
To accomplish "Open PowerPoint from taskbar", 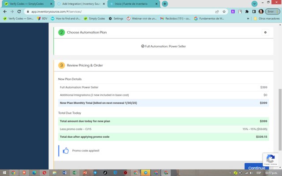I will pos(85,173).
